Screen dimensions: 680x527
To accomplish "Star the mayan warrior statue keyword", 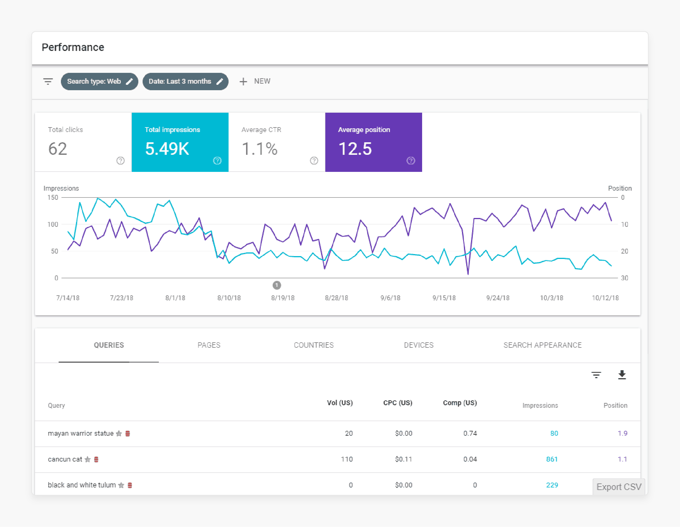I will pyautogui.click(x=119, y=433).
